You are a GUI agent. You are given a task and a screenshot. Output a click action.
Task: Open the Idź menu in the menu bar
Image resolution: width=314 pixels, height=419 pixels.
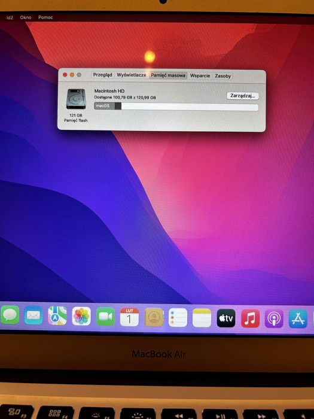(x=10, y=17)
